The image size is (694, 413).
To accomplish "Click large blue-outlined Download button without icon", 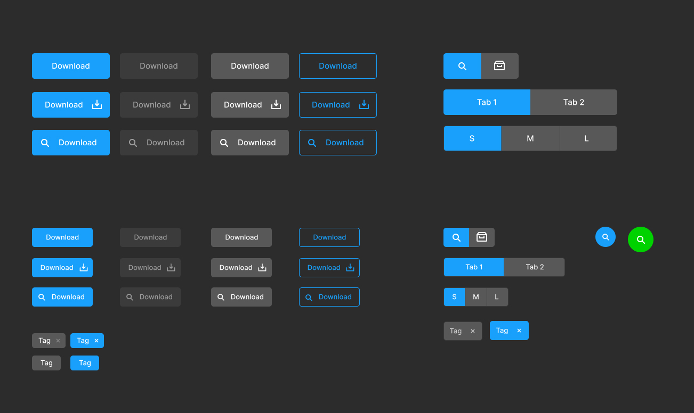I will [x=338, y=66].
